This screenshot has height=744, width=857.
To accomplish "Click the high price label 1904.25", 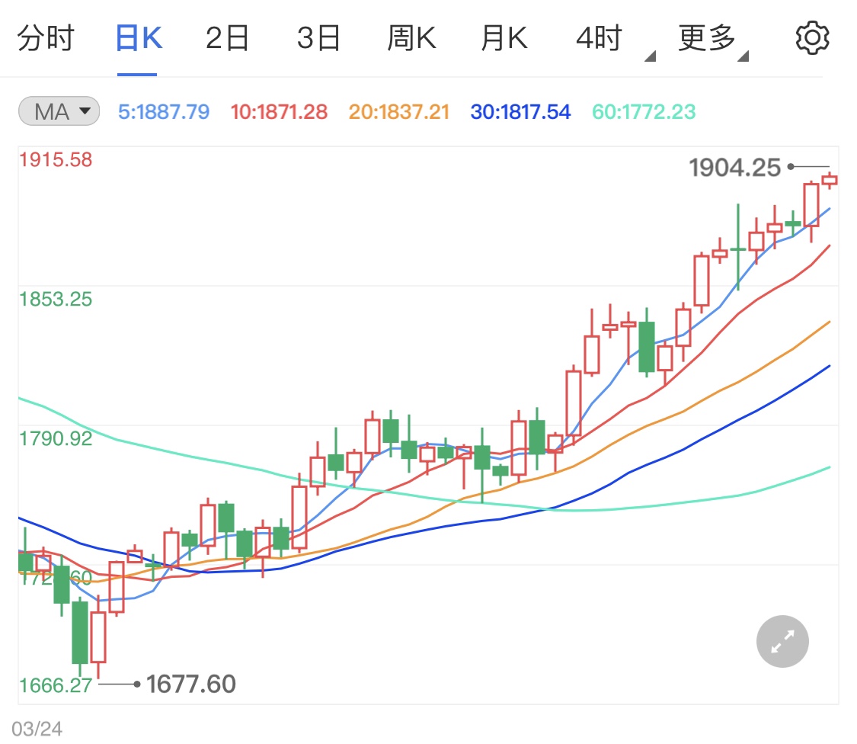I will click(734, 168).
